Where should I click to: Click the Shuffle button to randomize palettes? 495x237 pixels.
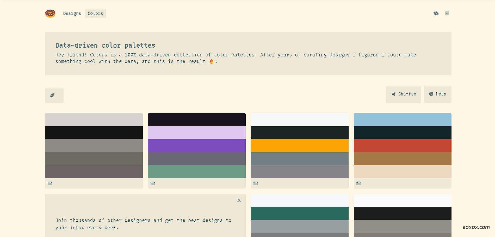tap(403, 94)
